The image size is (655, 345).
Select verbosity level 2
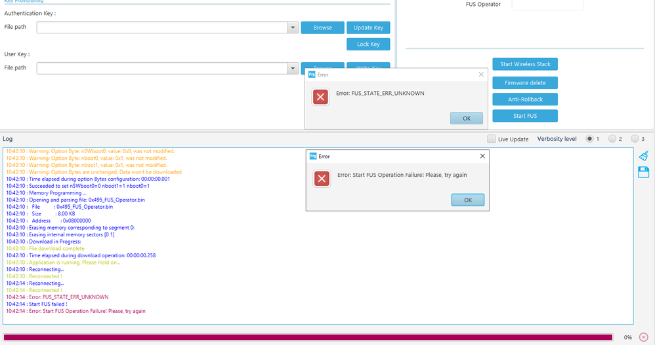[612, 139]
